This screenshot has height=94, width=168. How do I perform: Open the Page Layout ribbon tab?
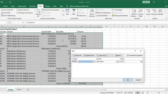(22, 6)
